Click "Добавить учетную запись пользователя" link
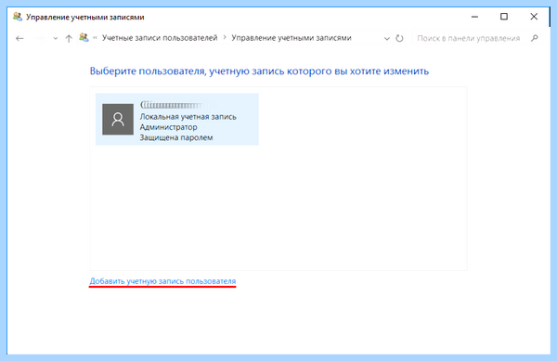This screenshot has width=557, height=361. point(162,281)
